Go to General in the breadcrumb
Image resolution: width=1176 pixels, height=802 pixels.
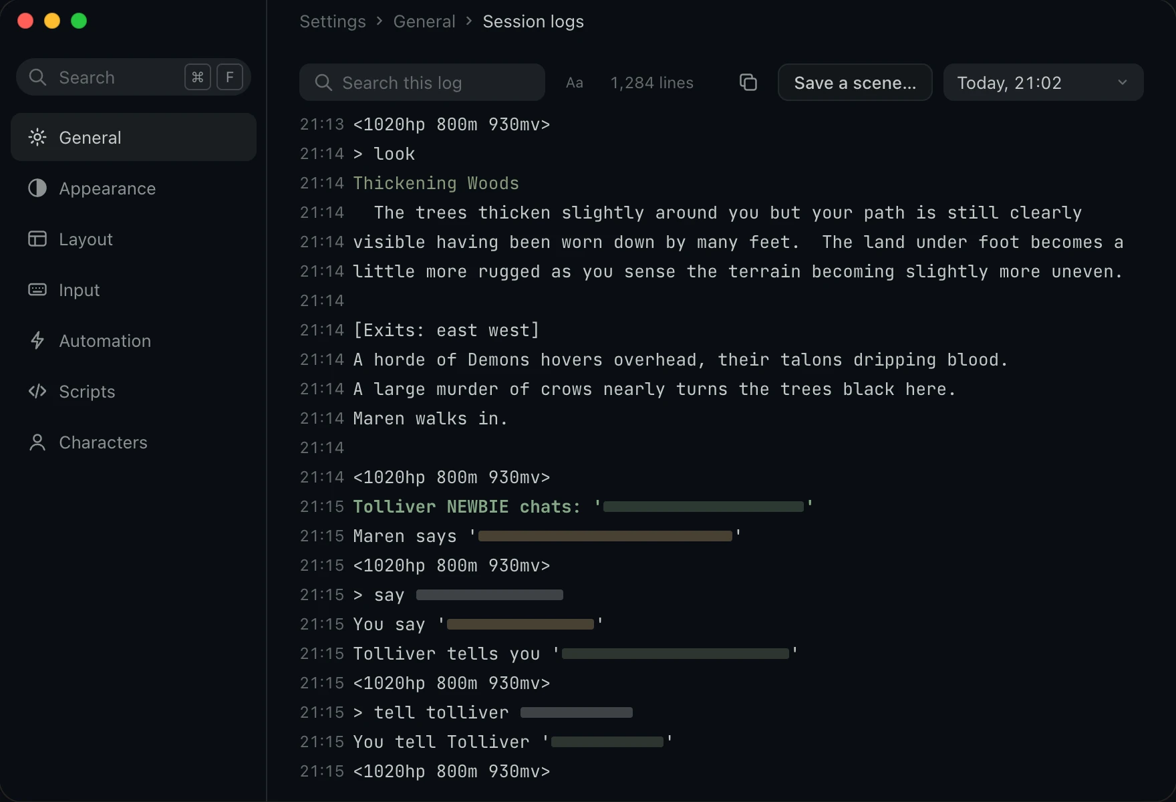(424, 21)
